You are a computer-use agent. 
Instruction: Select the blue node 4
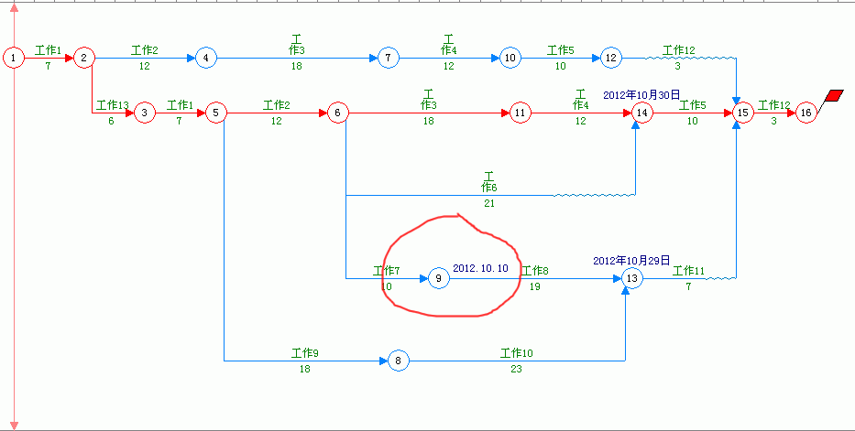[205, 57]
